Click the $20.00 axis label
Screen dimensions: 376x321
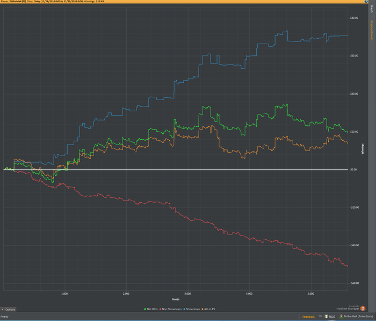(354, 132)
